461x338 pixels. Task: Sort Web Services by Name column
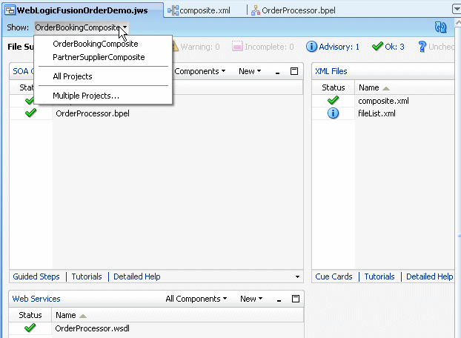(66, 315)
